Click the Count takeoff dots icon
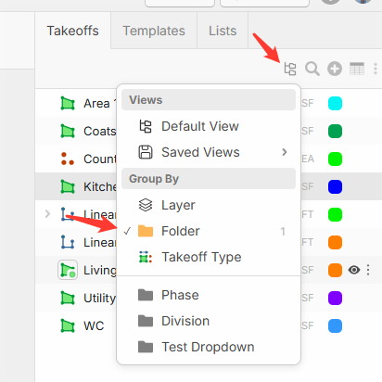Image resolution: width=382 pixels, height=382 pixels. click(68, 159)
